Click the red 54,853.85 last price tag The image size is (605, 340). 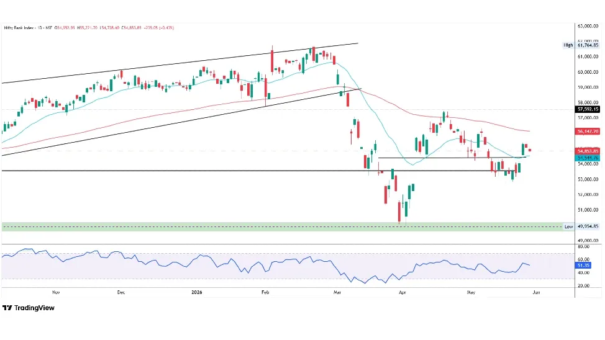coord(588,151)
